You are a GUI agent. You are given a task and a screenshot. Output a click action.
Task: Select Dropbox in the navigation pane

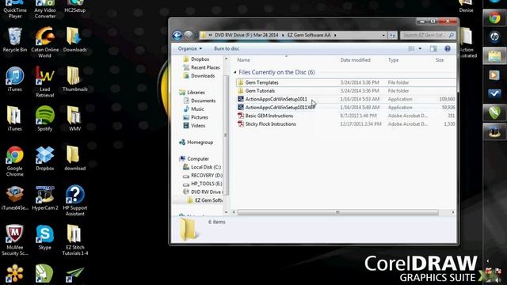point(200,59)
